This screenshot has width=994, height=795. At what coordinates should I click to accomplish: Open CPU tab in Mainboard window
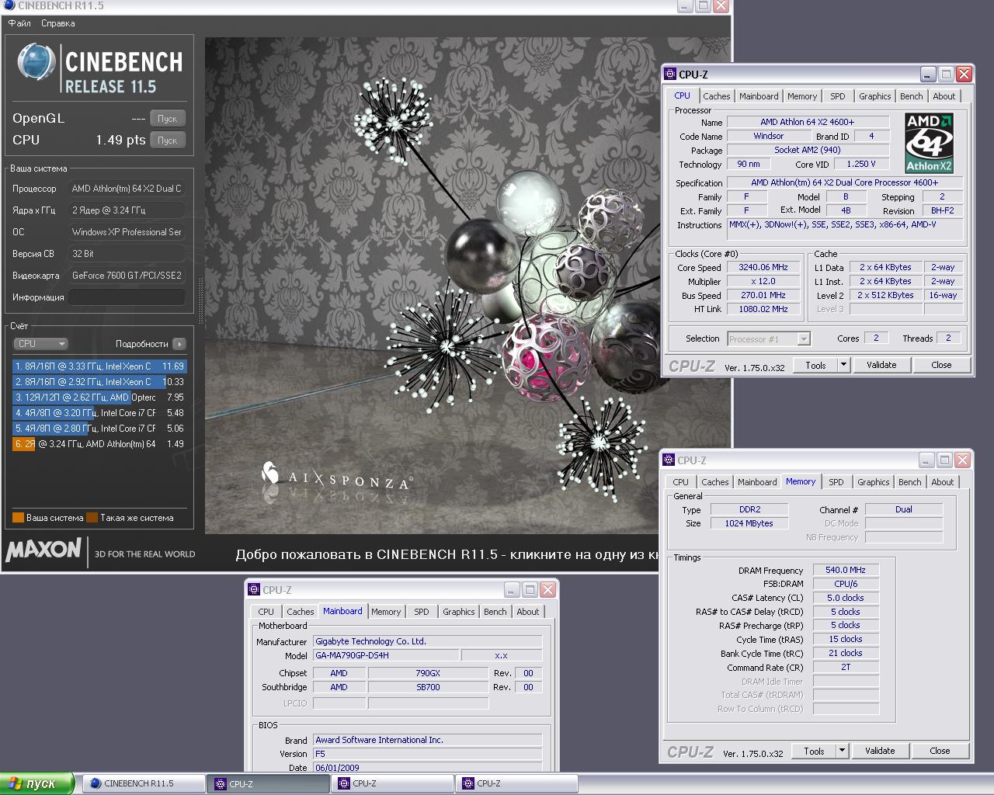coord(266,612)
